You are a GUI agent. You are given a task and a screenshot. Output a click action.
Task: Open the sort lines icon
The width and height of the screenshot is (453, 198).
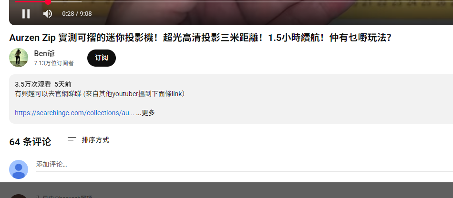72,140
